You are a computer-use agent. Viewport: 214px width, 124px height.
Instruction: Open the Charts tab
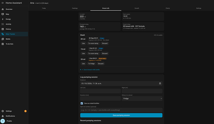(x=168, y=8)
